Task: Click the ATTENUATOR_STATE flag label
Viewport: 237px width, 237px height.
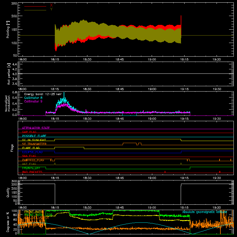Action: 36,128
